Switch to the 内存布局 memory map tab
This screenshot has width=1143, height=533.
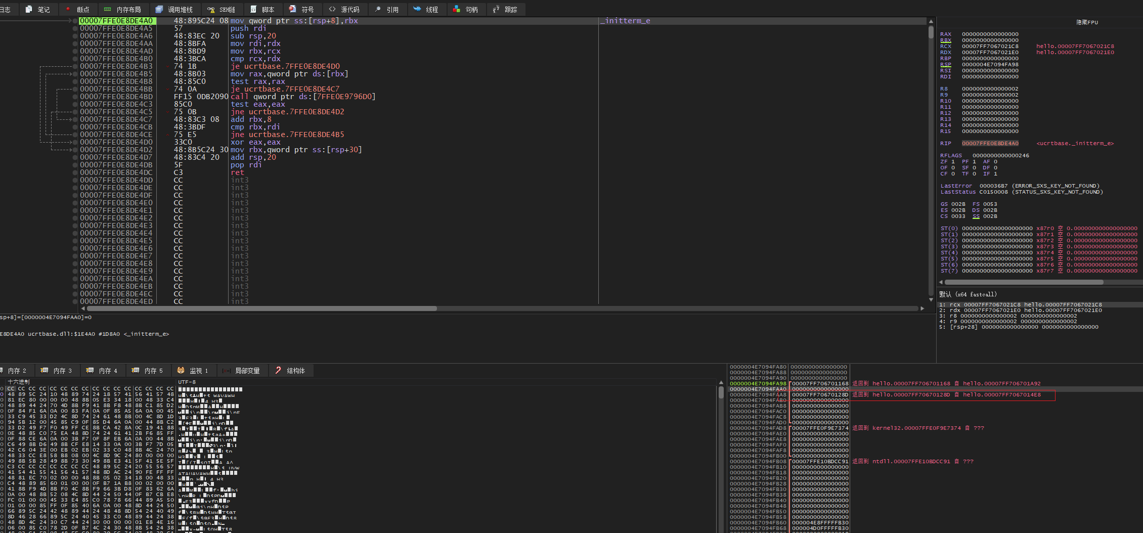click(123, 9)
